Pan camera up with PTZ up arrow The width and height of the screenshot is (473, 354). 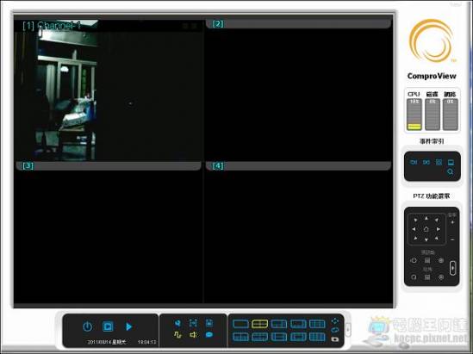[x=426, y=218]
